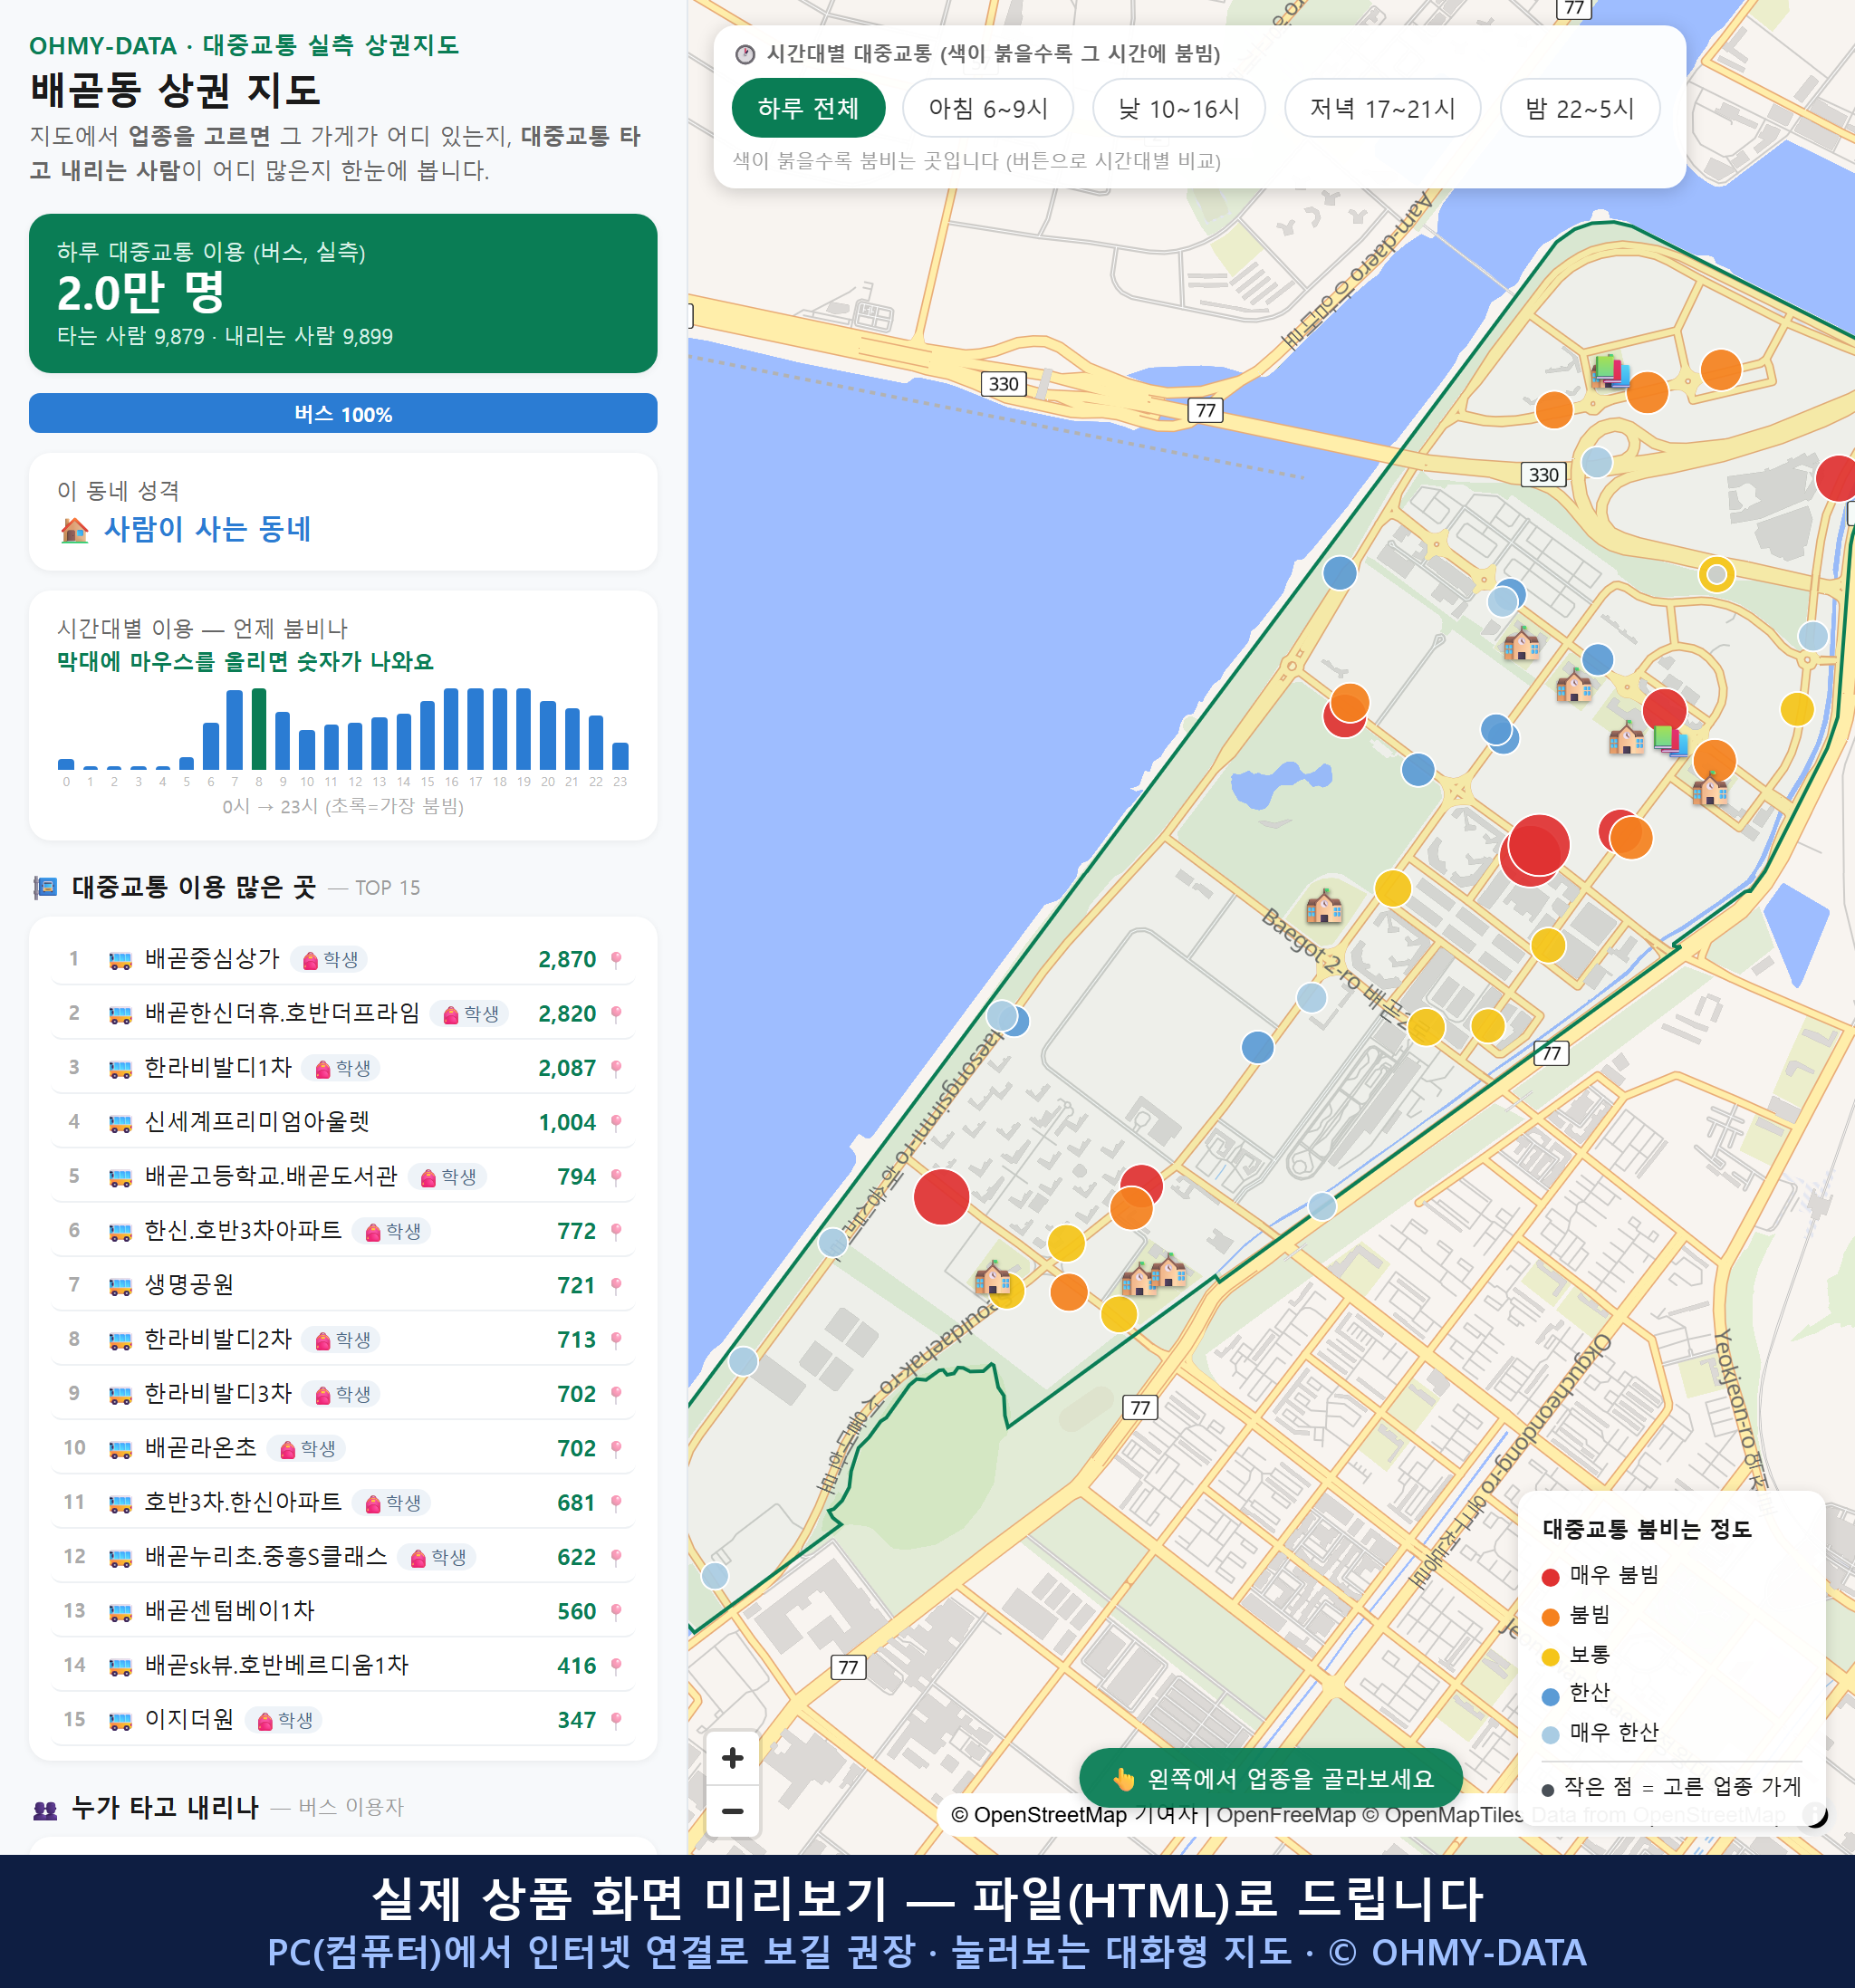The image size is (1855, 1988).
Task: Switch to 낮 10~16시 time filter
Action: pyautogui.click(x=1179, y=108)
